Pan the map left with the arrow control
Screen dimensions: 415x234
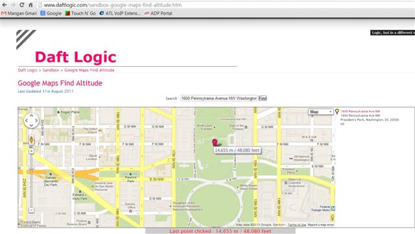click(27, 121)
